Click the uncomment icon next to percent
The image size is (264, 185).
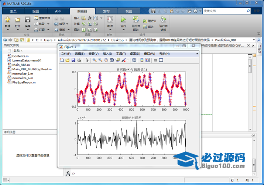click(x=90, y=24)
